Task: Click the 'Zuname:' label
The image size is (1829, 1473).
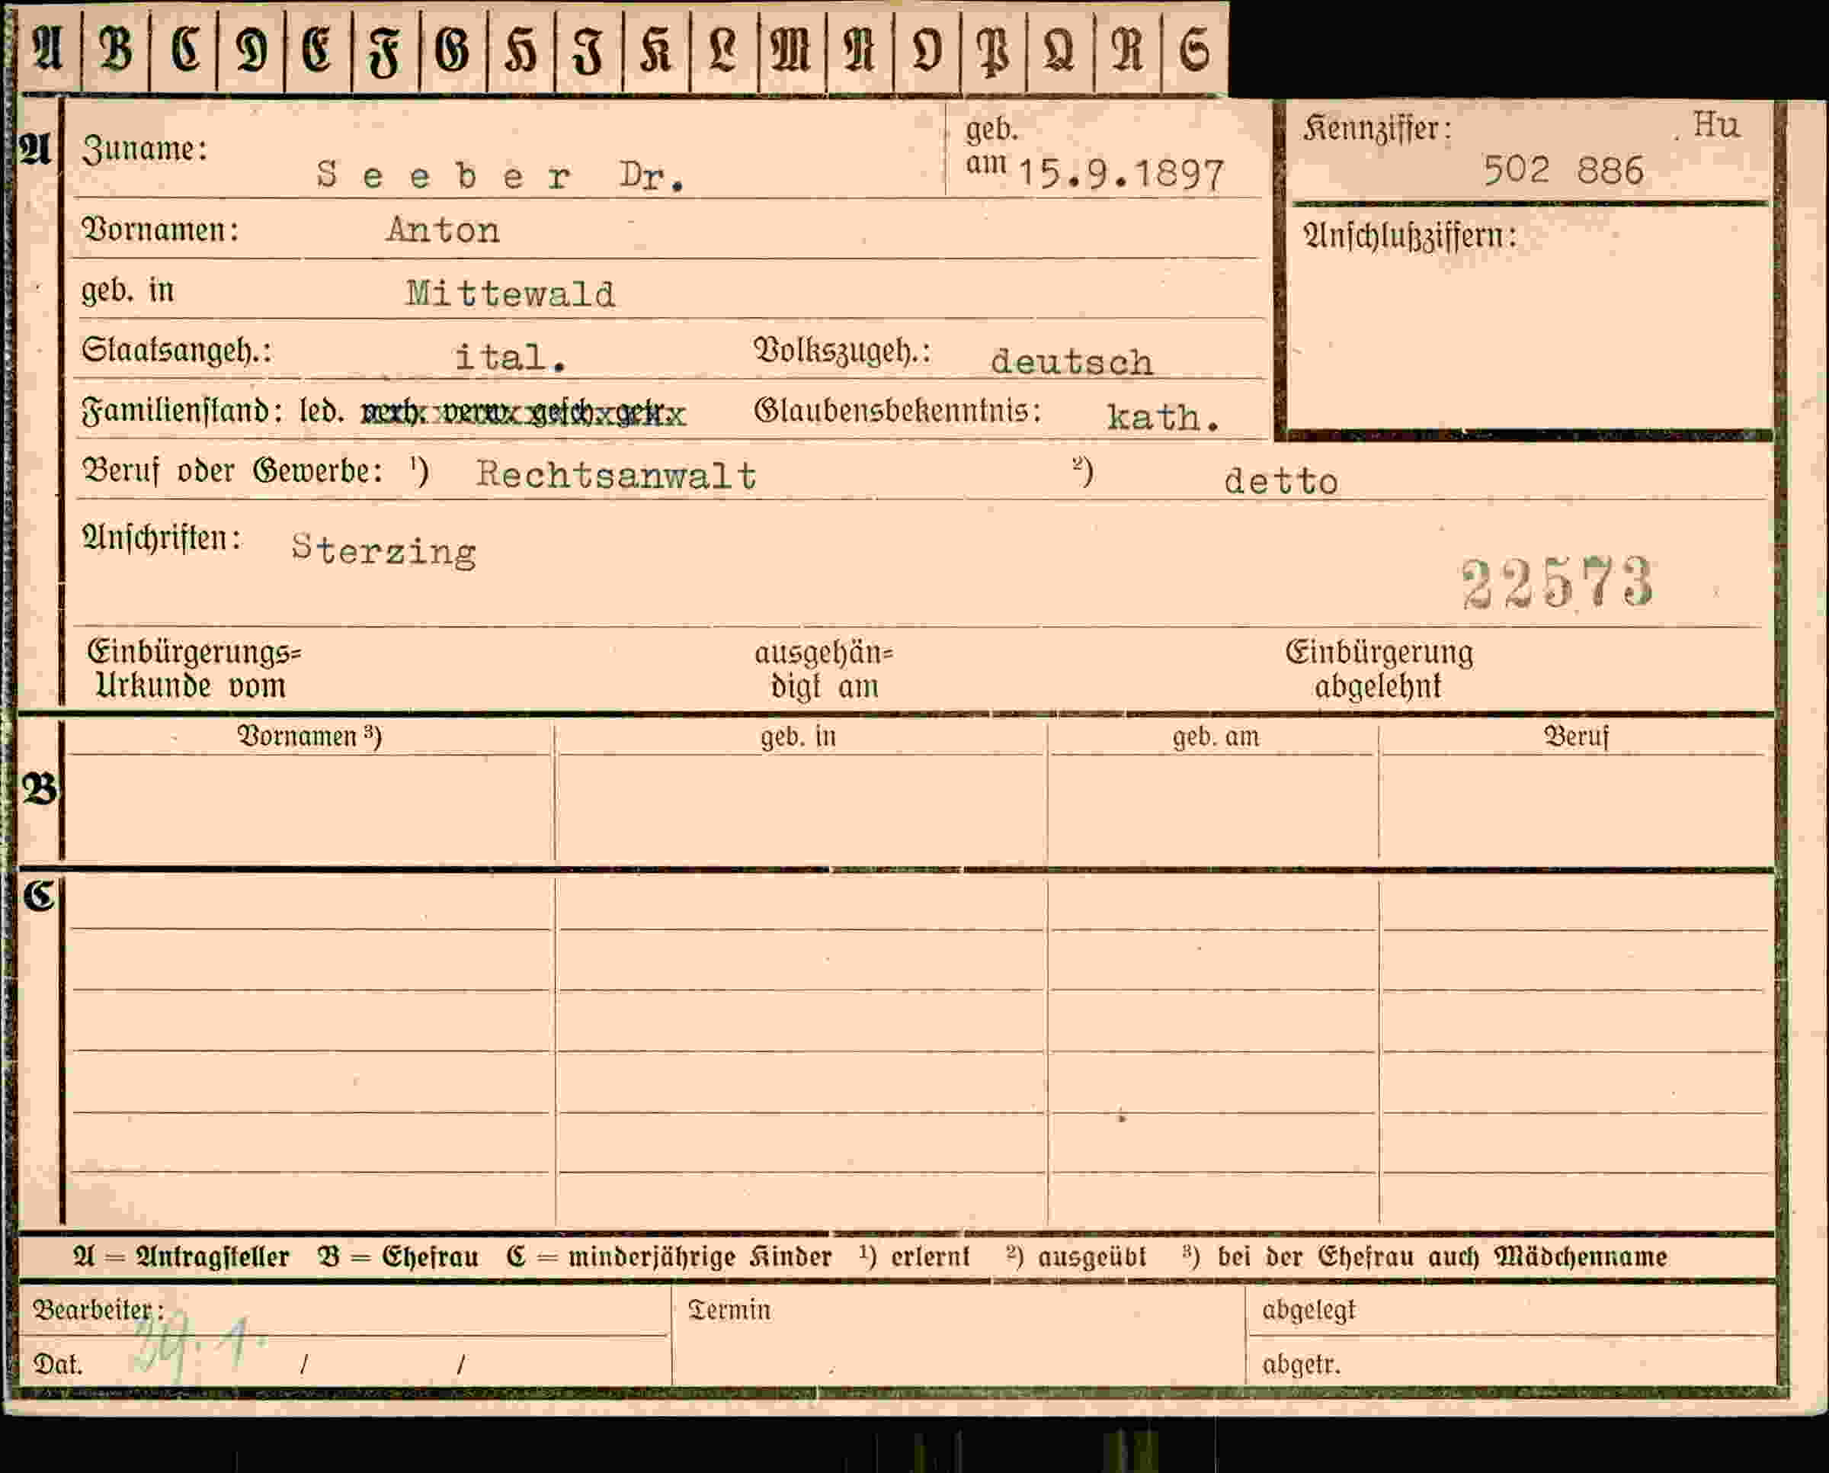Action: (144, 149)
